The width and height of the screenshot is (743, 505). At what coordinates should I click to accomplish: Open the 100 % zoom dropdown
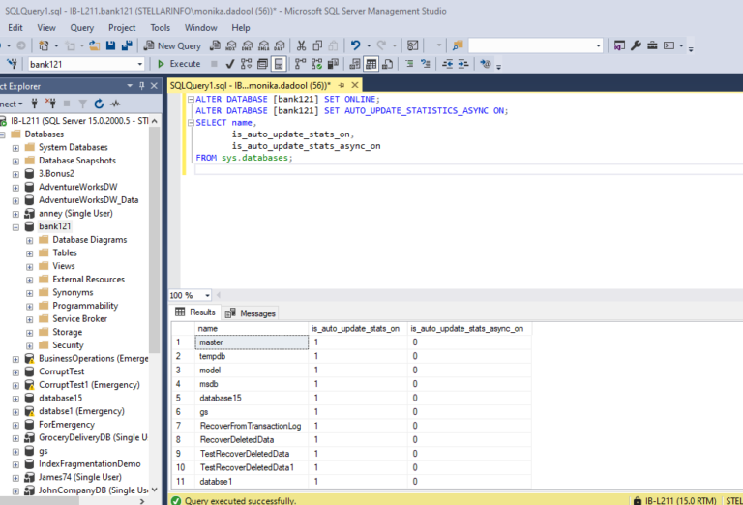[x=207, y=296]
